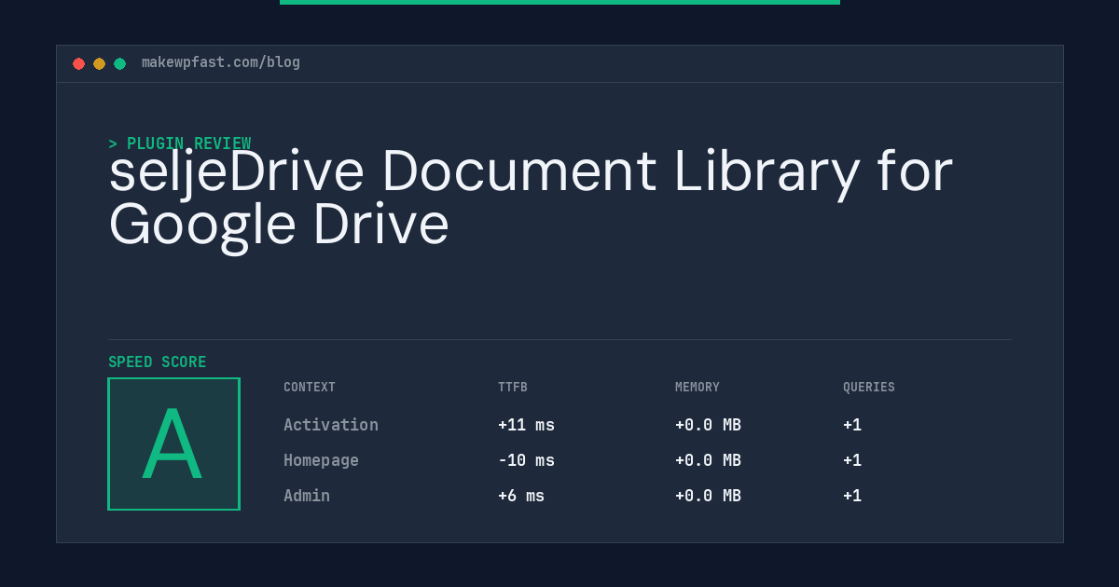This screenshot has height=587, width=1119.
Task: Click the makewpfast.com/blog address text
Action: click(x=221, y=62)
